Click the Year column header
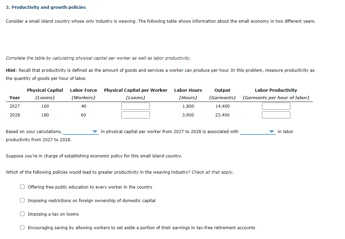The width and height of the screenshot is (345, 239). (x=15, y=97)
